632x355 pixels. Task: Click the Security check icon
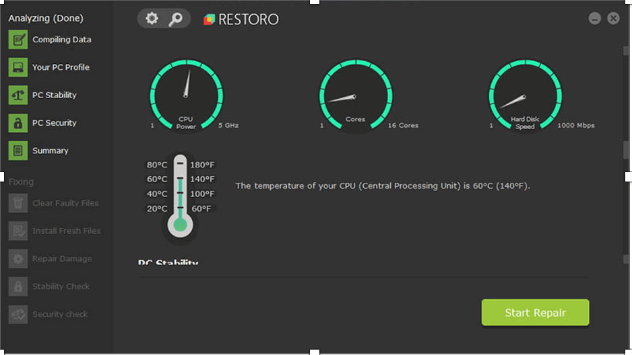(x=18, y=314)
